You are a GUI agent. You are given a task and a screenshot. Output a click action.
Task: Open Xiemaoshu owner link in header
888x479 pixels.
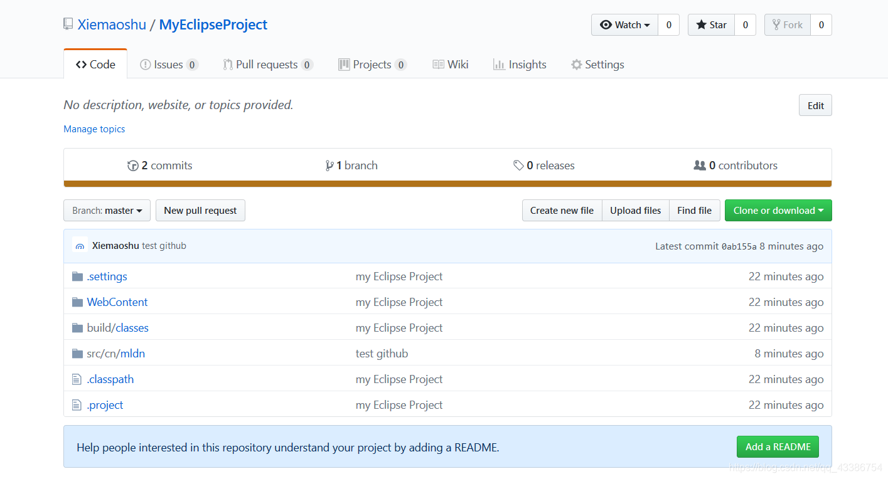[112, 24]
